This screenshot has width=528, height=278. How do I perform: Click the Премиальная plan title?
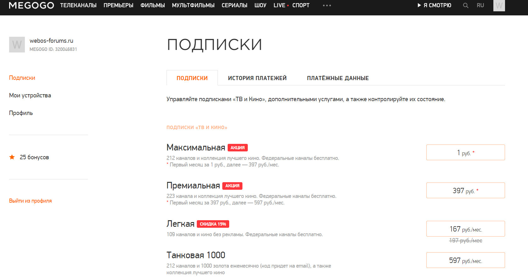pyautogui.click(x=193, y=185)
